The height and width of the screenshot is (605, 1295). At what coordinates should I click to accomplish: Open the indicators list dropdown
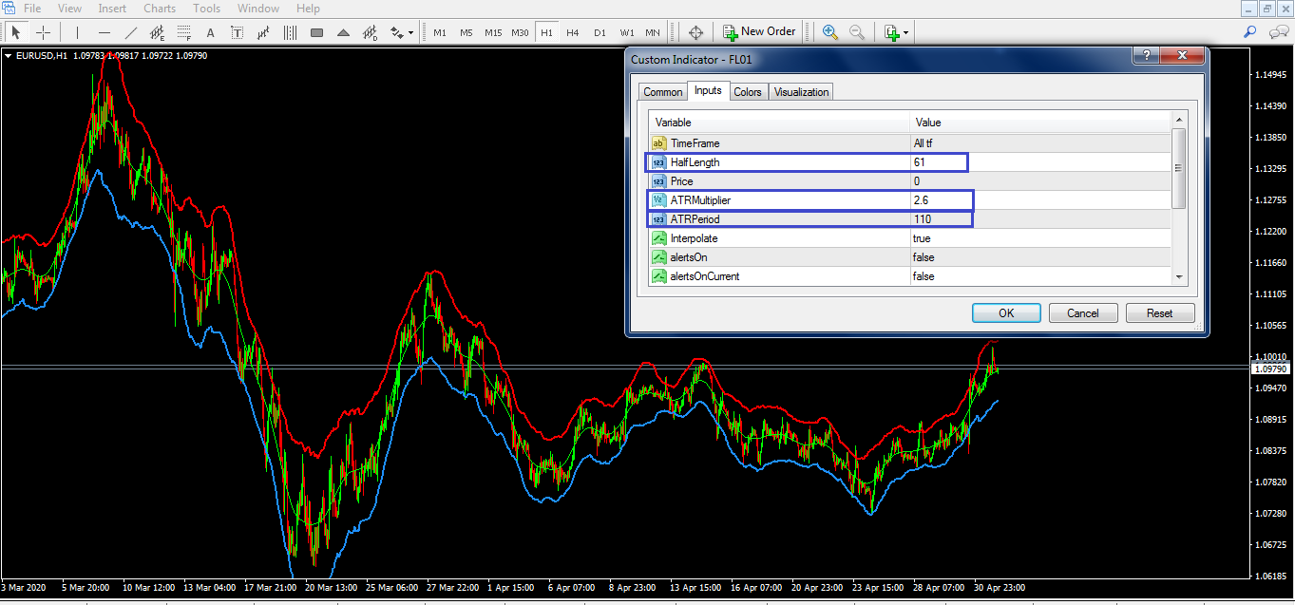click(x=906, y=33)
